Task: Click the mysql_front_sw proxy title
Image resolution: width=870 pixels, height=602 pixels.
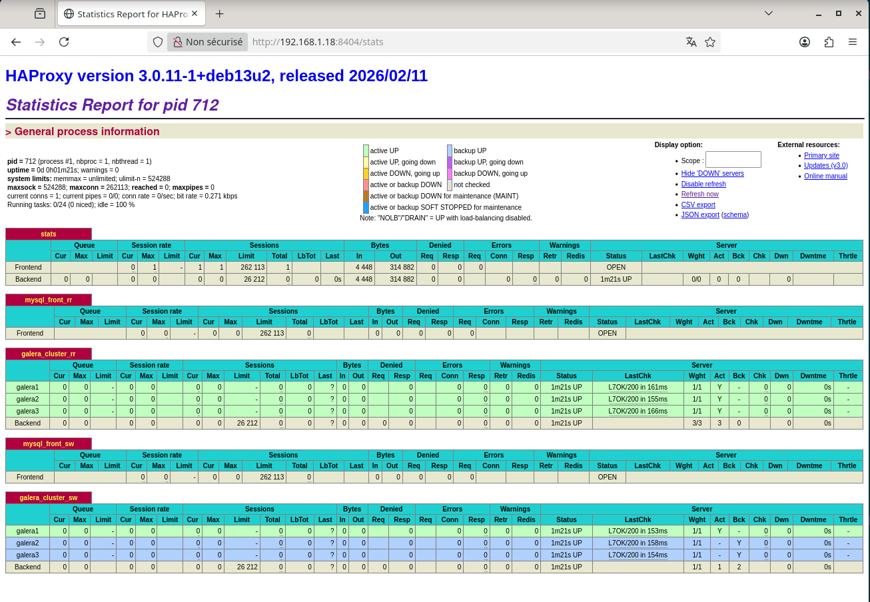Action: 49,444
